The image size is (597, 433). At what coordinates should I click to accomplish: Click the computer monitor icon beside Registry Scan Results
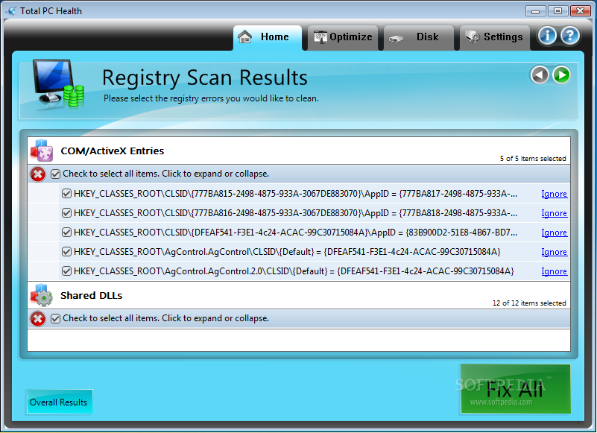[57, 83]
